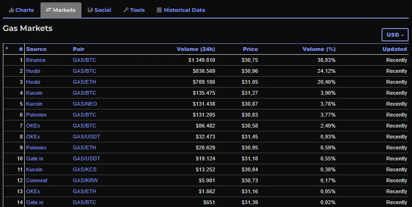412x207 pixels.
Task: Open the Tools tab
Action: (134, 10)
